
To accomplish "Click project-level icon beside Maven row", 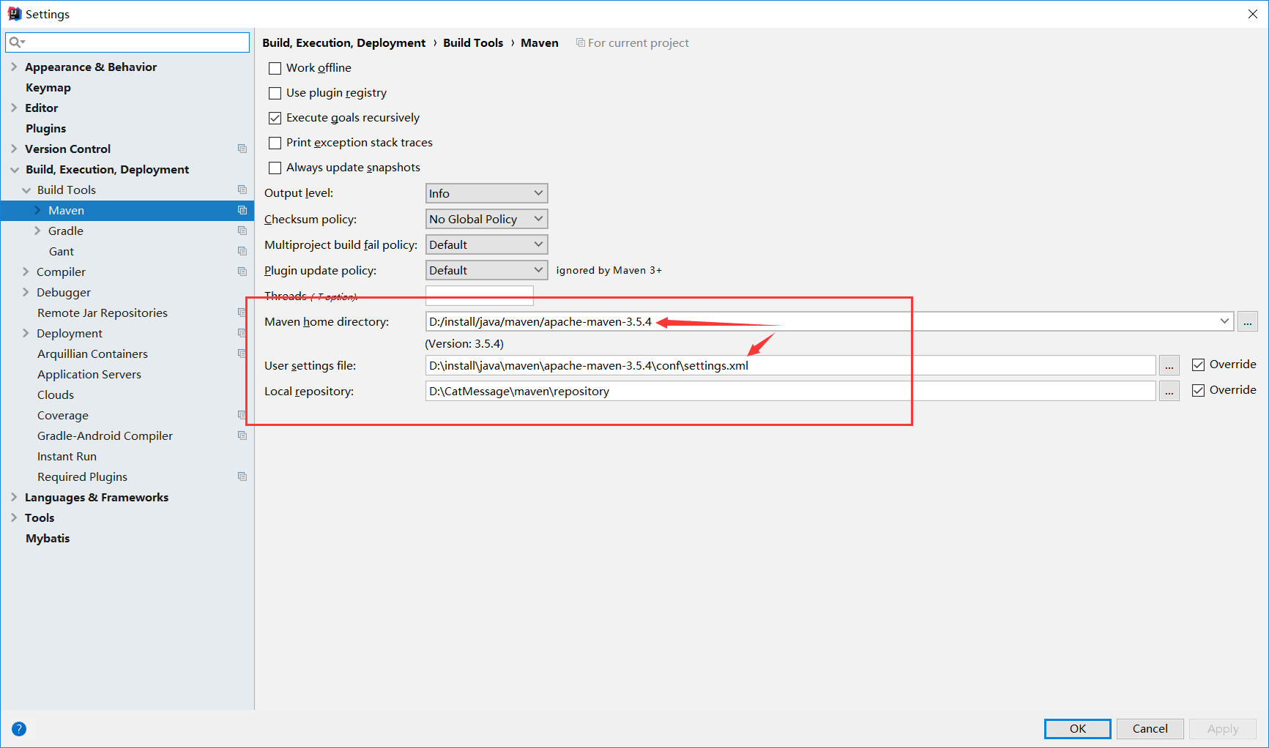I will [242, 210].
